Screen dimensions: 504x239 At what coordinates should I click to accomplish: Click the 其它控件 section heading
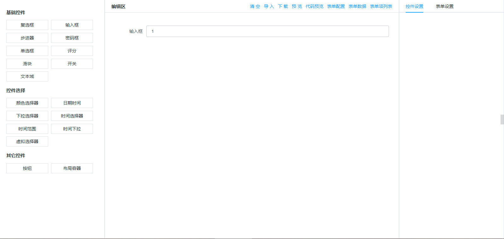(16, 155)
